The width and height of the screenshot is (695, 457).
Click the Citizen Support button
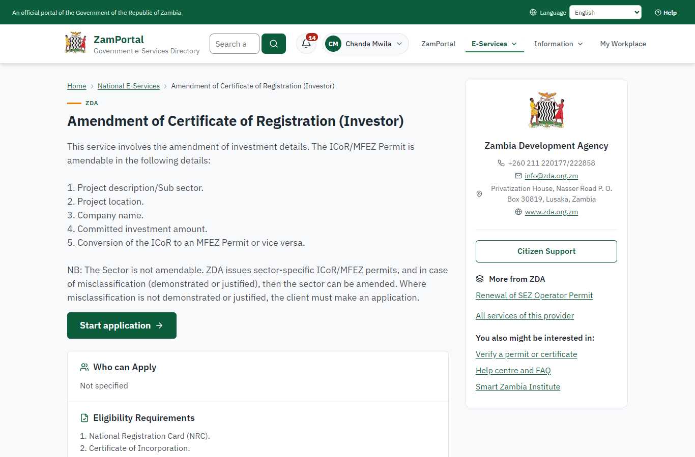[546, 251]
